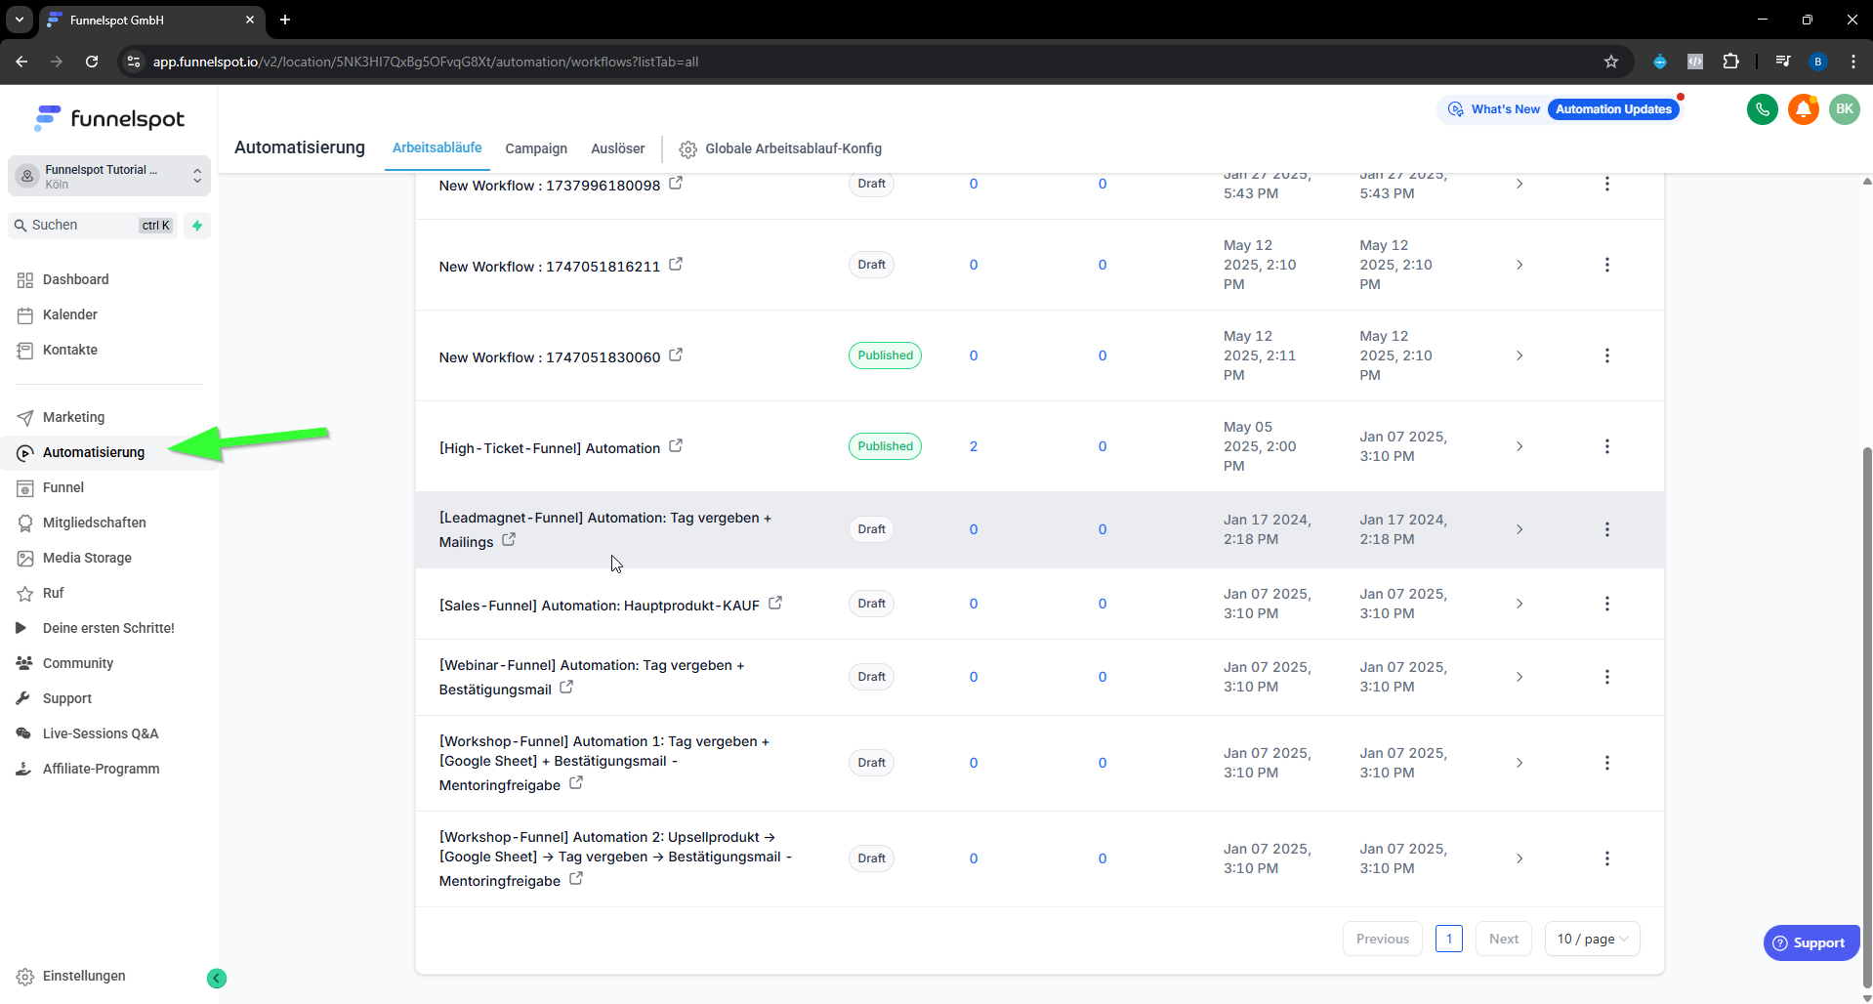Open external link for Leadmagnet-Funnel Automation

pyautogui.click(x=509, y=539)
